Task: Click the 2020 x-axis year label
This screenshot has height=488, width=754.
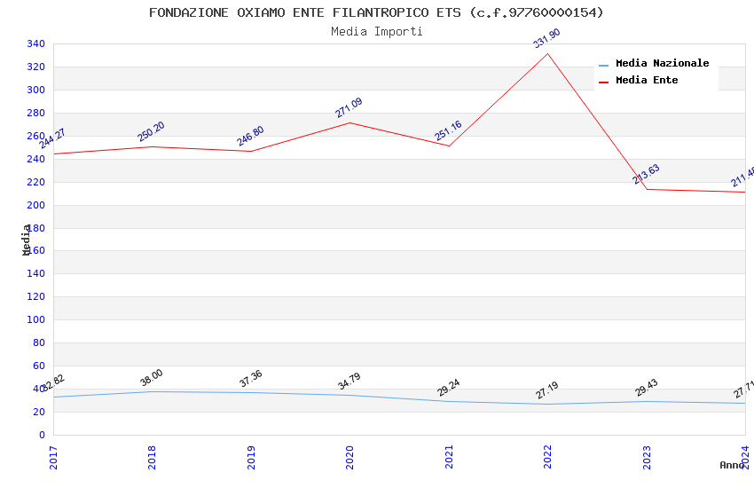Action: [350, 457]
